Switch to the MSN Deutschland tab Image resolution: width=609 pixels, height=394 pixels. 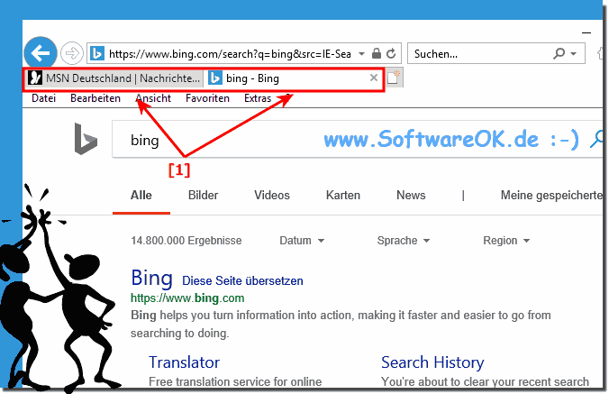(114, 78)
